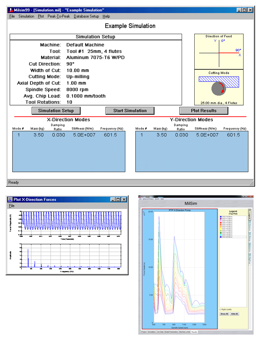Close the Plot X-Direction Forces window
Image resolution: width=261 pixels, height=339 pixels.
coord(124,199)
